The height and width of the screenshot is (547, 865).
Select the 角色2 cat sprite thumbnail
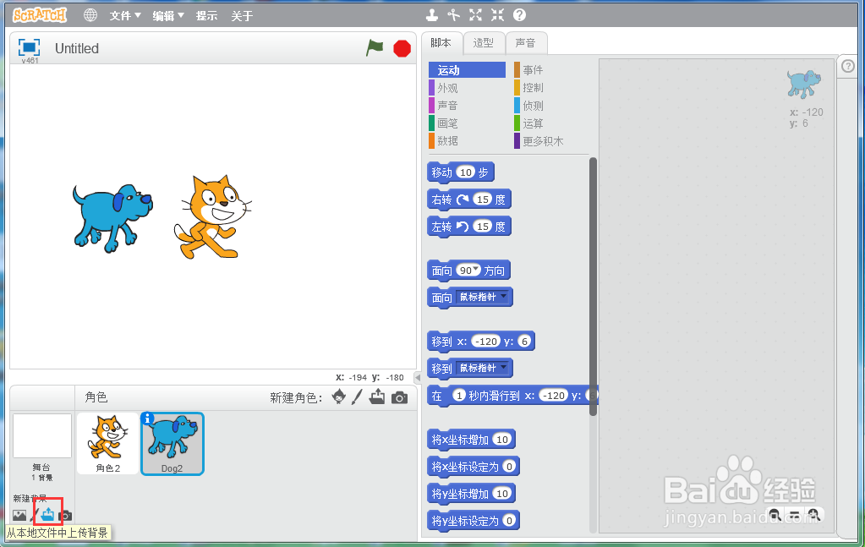(x=108, y=443)
